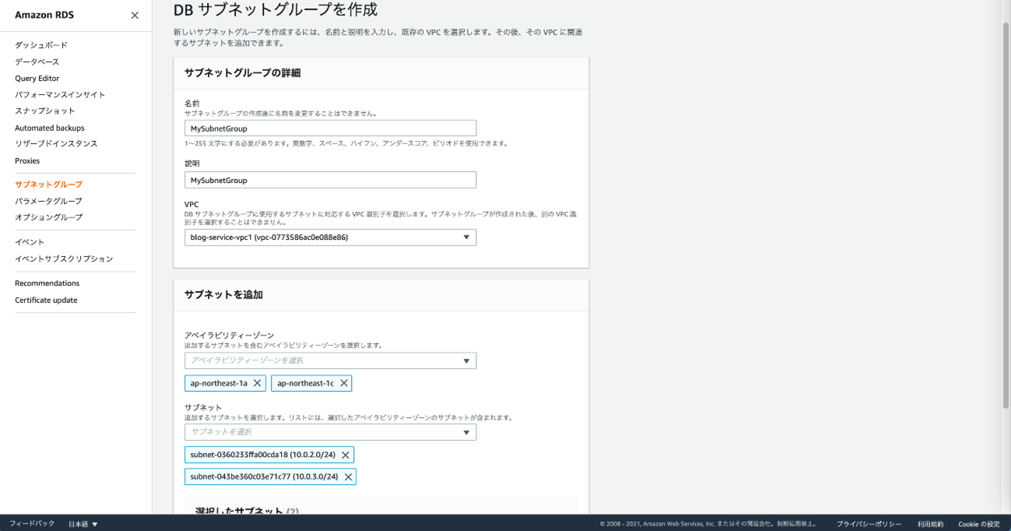
Task: Click the フィードバック link in footer
Action: click(32, 524)
